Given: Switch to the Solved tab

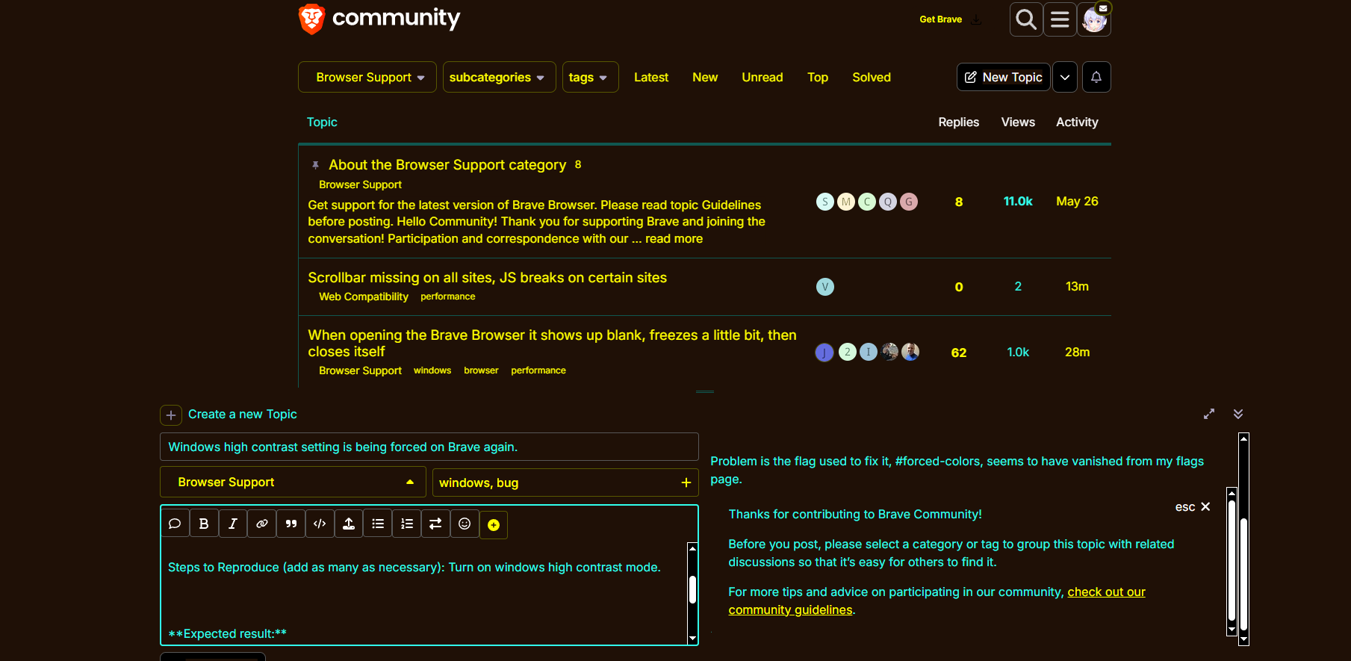Looking at the screenshot, I should point(872,77).
